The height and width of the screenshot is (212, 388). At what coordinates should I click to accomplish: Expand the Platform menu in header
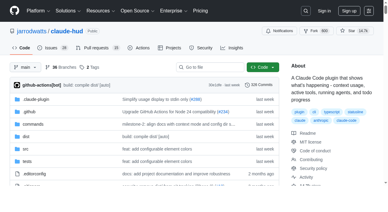[38, 11]
